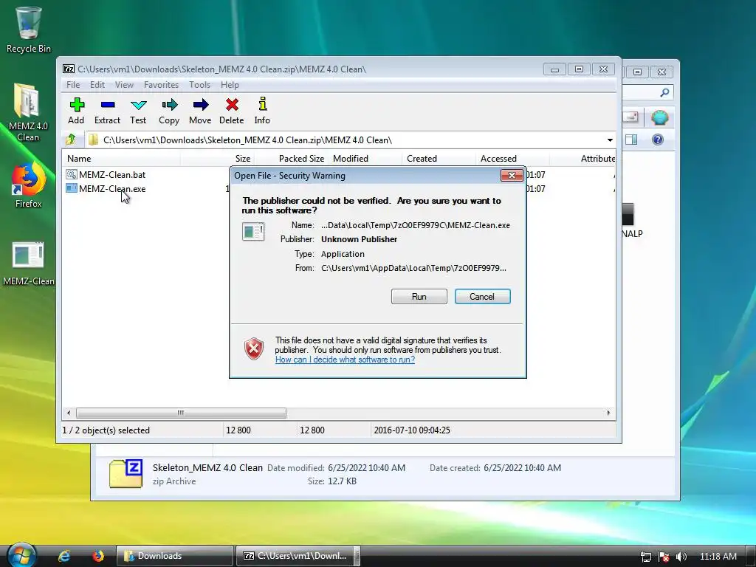Sort by the Size column header
The width and height of the screenshot is (756, 567).
pos(218,159)
